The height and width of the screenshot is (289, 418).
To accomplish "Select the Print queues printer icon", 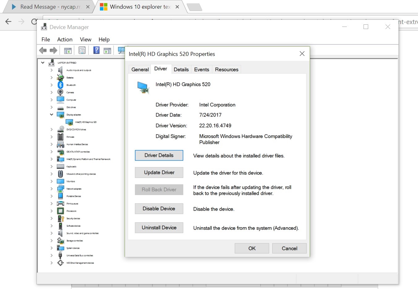I will coord(60,203).
